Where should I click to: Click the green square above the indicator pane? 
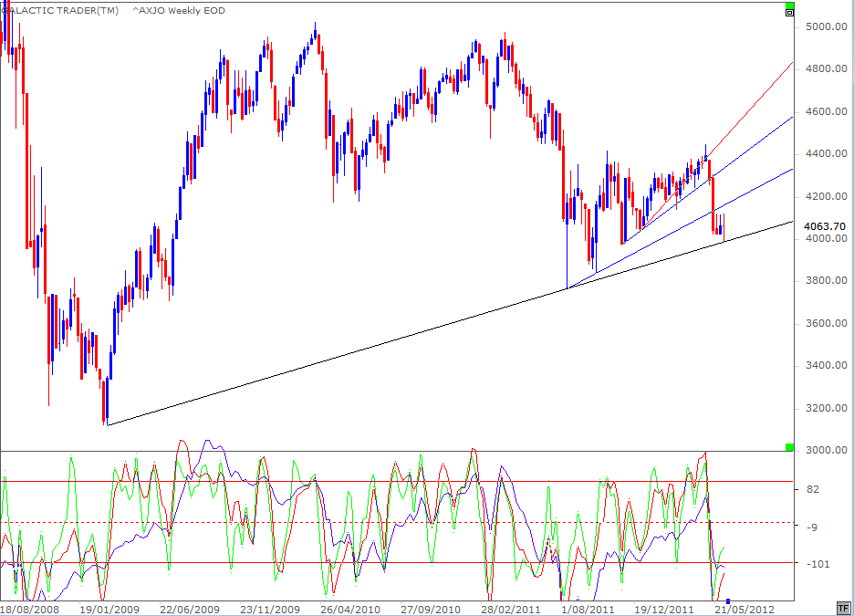[790, 447]
